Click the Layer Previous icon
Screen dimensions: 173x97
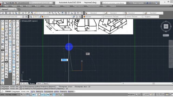(x=77, y=17)
